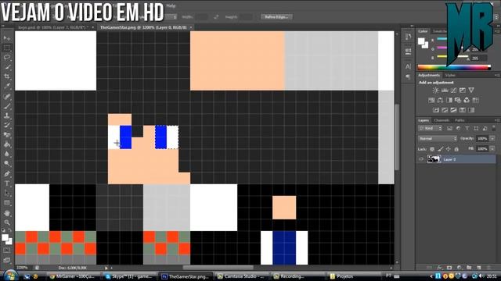
Task: Lock layer position
Action: [x=449, y=149]
